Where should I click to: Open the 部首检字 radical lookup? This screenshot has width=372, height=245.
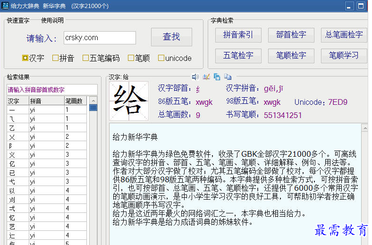coord(291,34)
